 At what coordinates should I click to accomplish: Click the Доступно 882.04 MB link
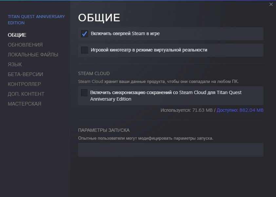[x=240, y=110]
